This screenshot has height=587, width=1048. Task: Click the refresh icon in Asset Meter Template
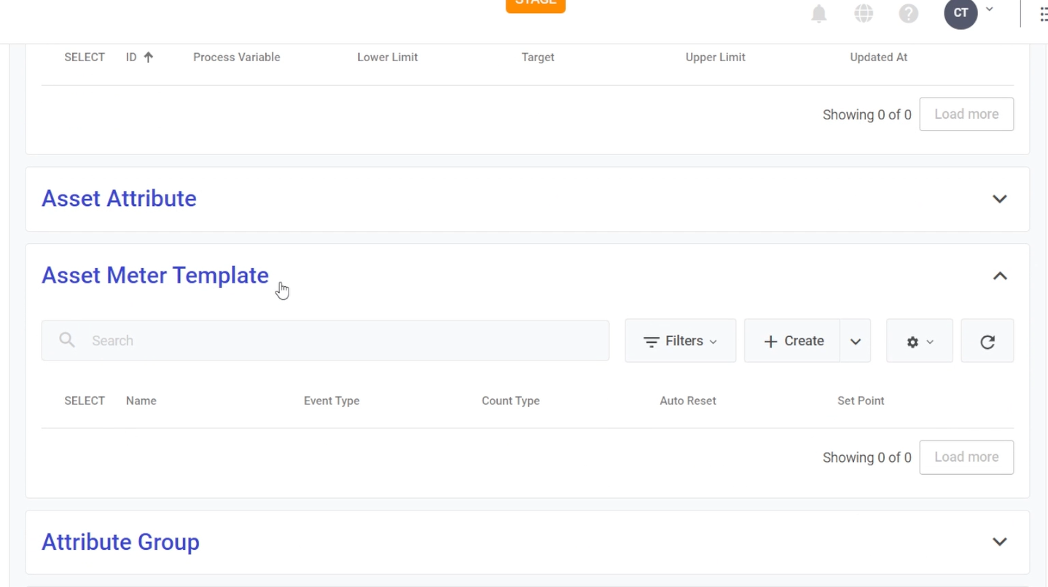(987, 342)
